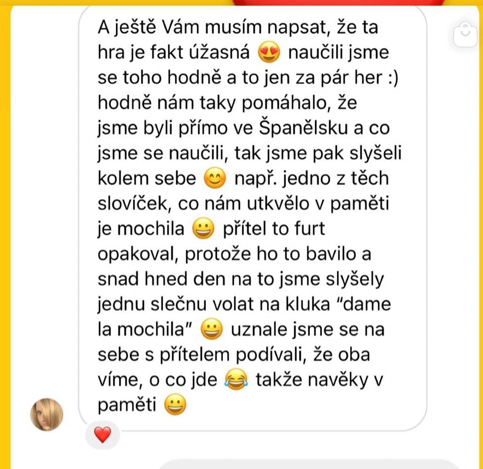Click the grinning emoji after "la mochila"

click(211, 329)
